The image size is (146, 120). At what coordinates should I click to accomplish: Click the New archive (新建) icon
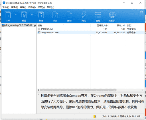[41, 15]
